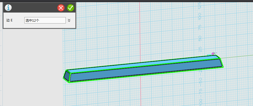Pick the small left end face of bar
This screenshot has height=106, width=253.
click(x=67, y=76)
